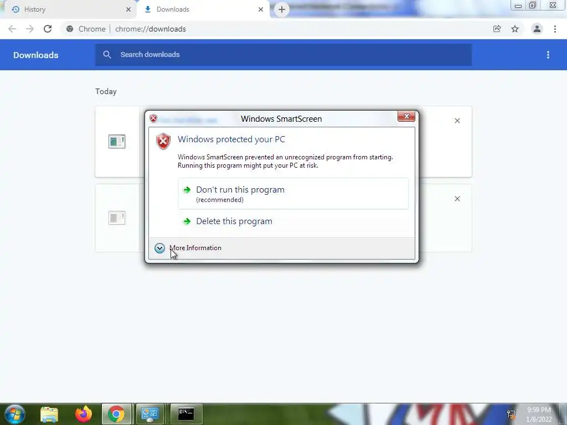This screenshot has width=567, height=425.
Task: Open the Downloads page more actions menu
Action: tap(548, 55)
